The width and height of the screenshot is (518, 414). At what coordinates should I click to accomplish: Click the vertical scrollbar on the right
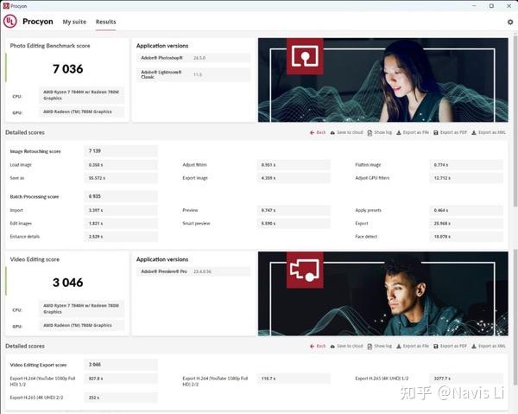click(515, 121)
